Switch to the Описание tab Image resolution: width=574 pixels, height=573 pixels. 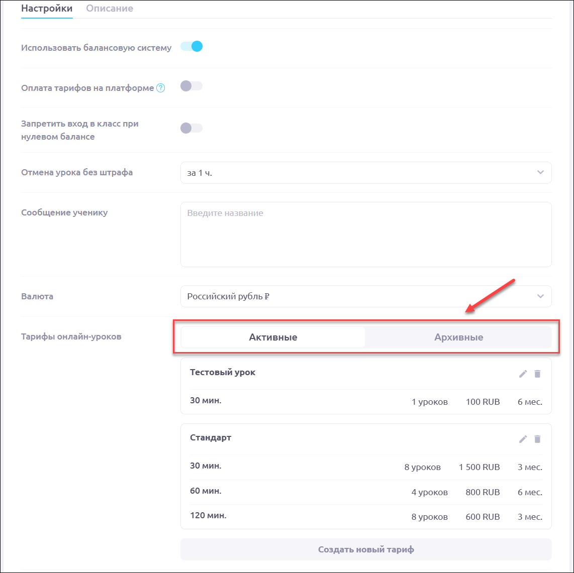click(x=110, y=9)
